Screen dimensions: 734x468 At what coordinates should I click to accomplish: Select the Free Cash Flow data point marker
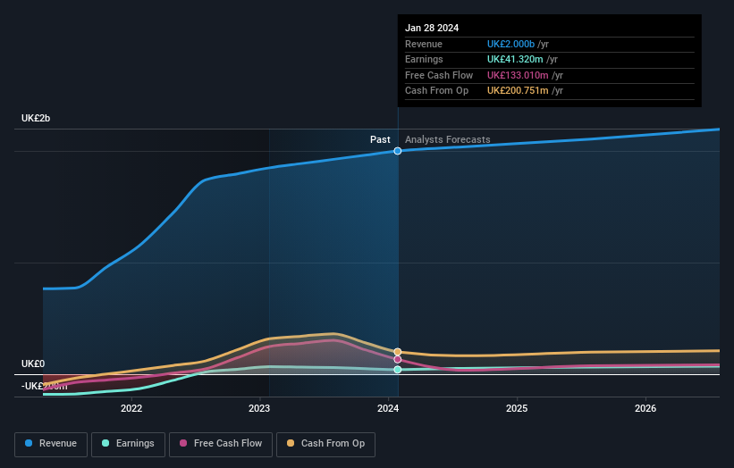point(398,360)
